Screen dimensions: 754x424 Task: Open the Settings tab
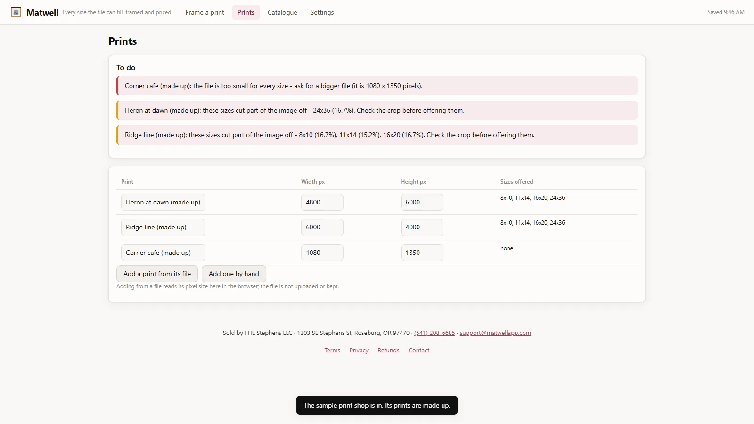pyautogui.click(x=322, y=12)
